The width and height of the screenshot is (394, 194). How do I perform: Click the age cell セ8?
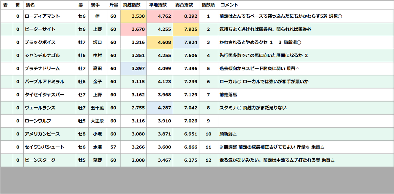coord(82,134)
